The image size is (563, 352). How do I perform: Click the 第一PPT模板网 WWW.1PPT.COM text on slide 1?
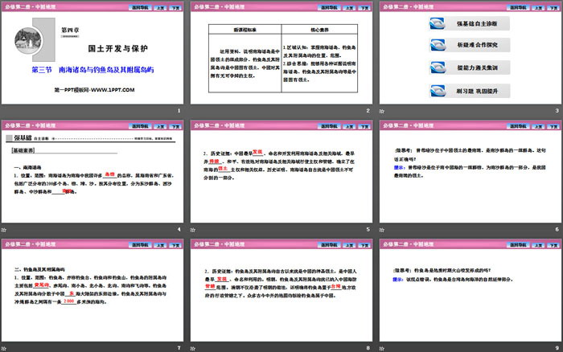94,90
